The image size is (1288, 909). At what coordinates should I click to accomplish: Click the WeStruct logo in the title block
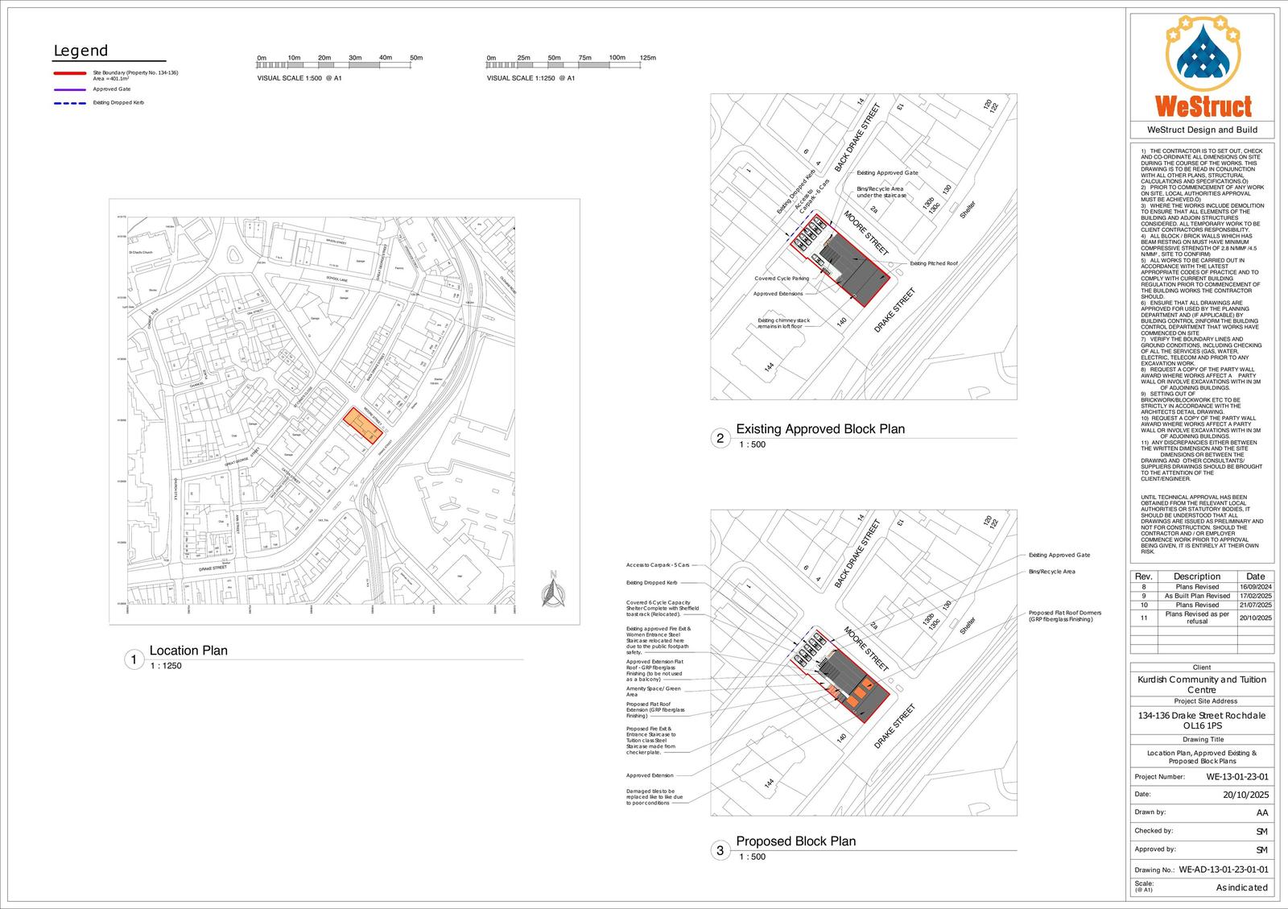[x=1202, y=67]
